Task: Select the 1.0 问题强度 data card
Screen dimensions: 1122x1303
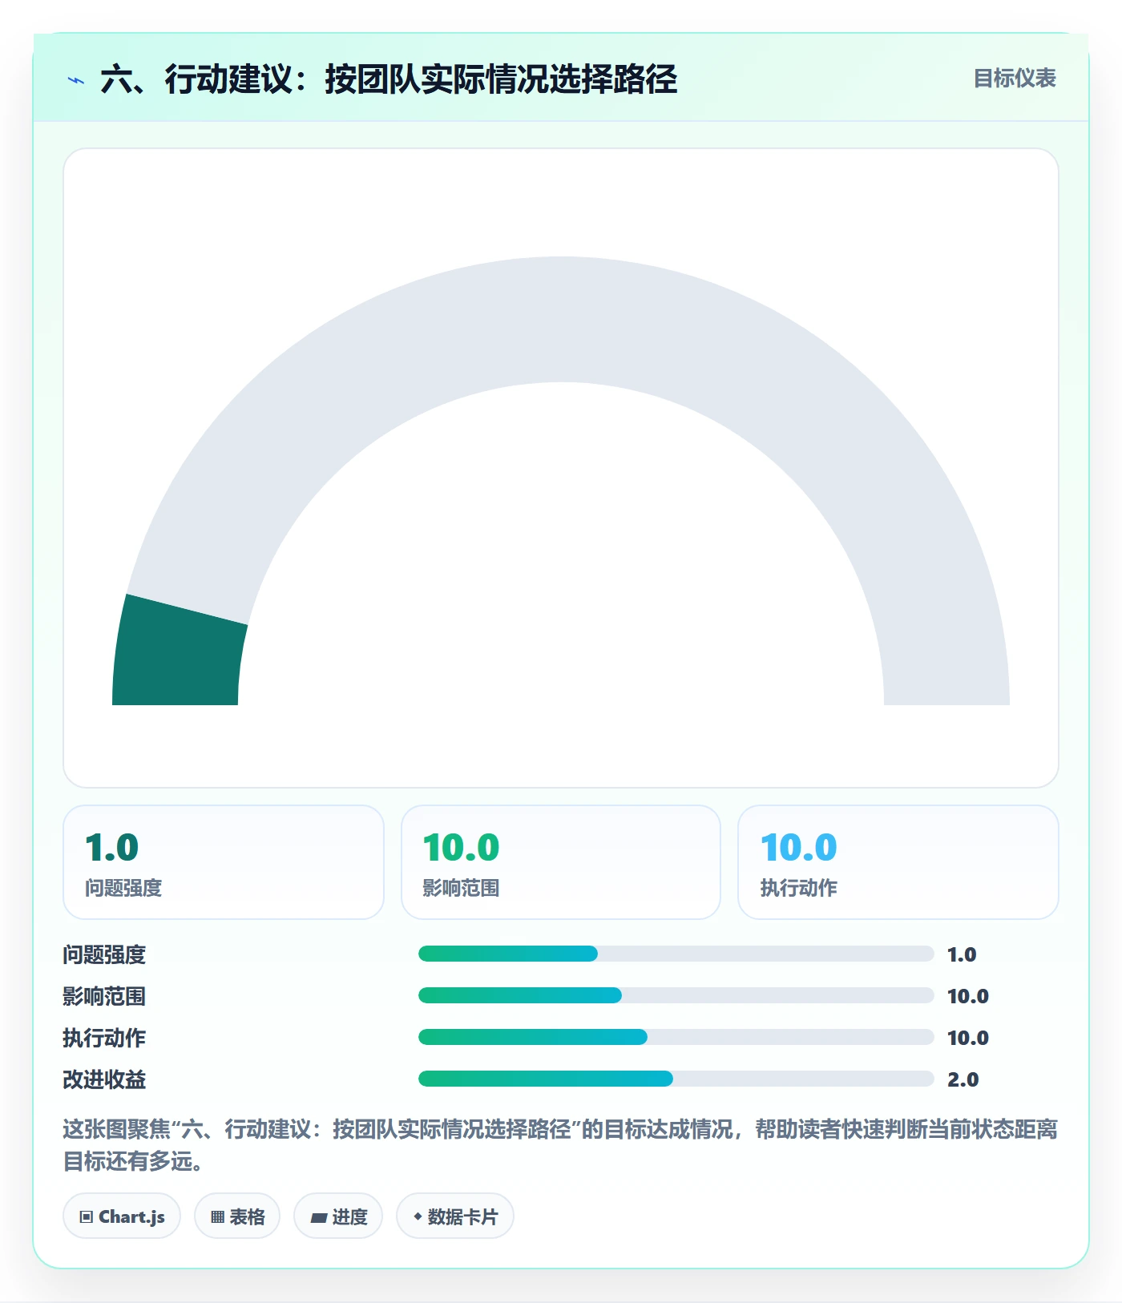Action: click(224, 862)
